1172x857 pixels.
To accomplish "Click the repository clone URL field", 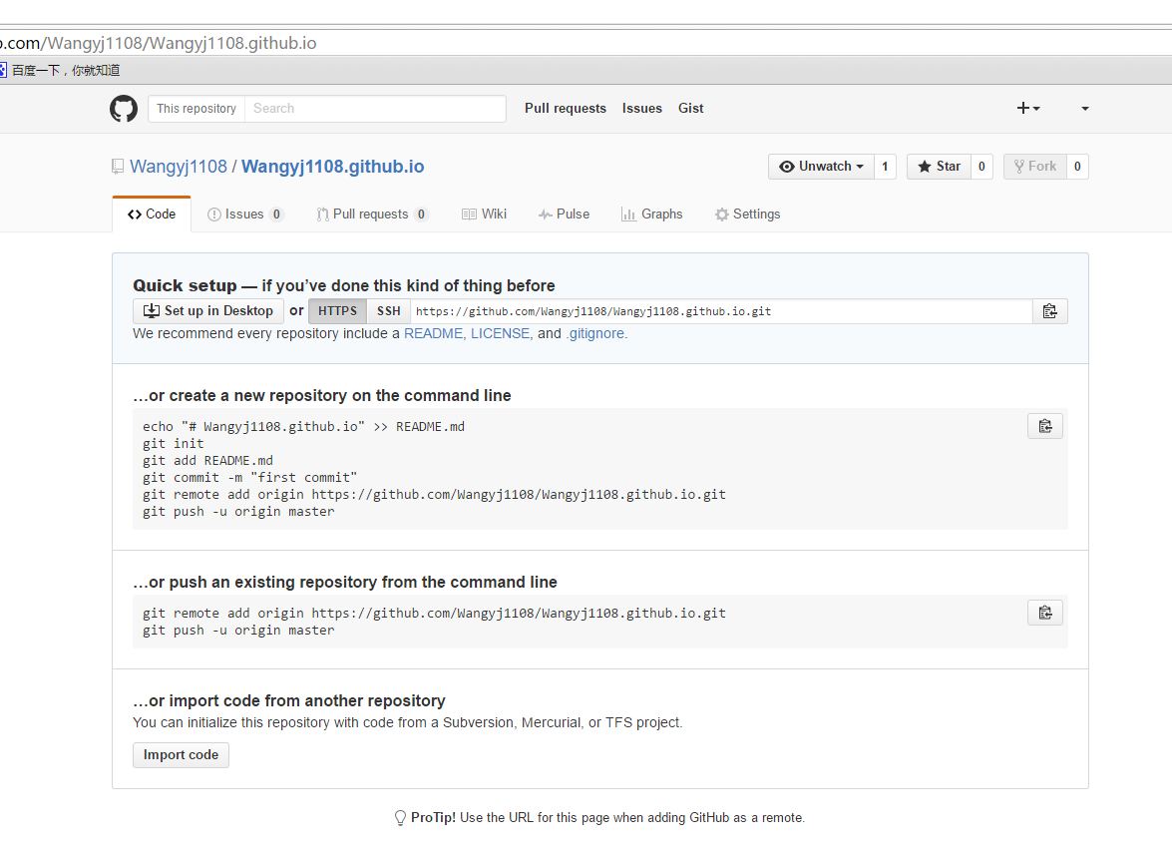I will (721, 311).
